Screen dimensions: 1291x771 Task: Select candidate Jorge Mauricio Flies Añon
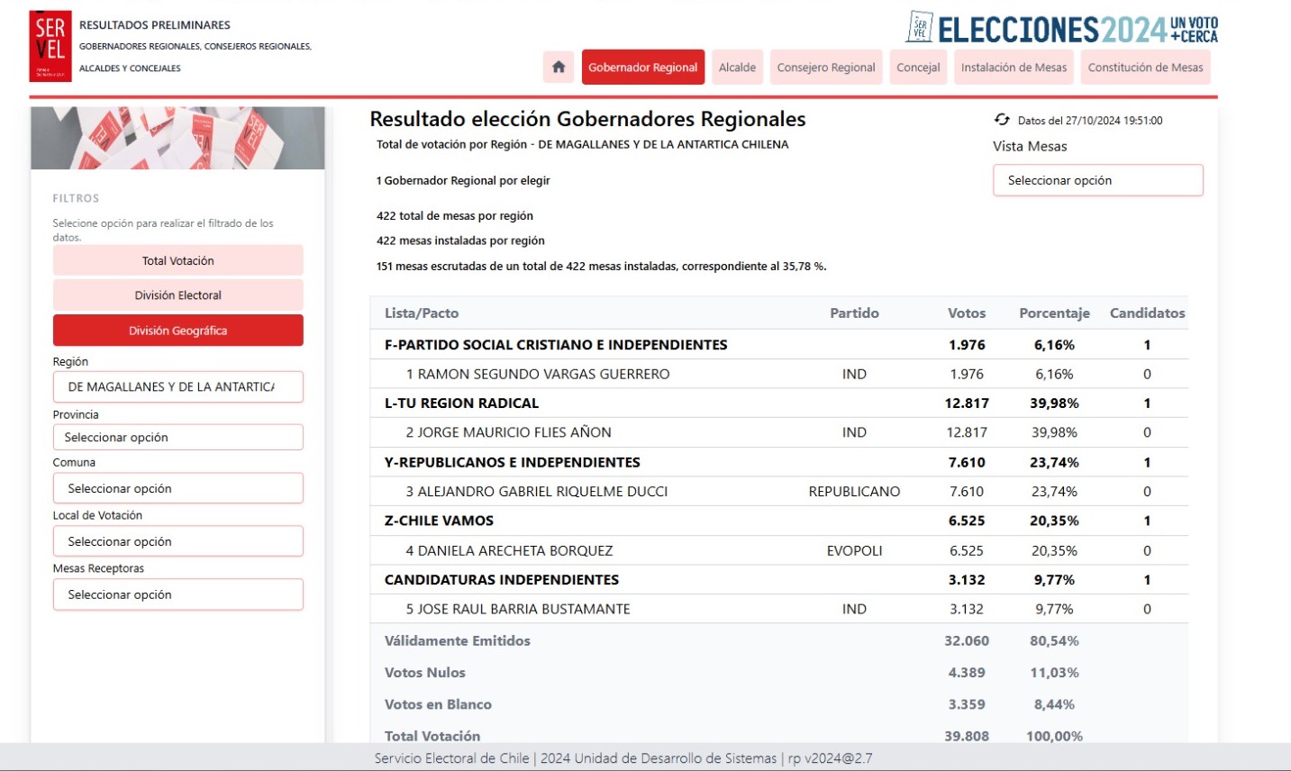(779, 432)
